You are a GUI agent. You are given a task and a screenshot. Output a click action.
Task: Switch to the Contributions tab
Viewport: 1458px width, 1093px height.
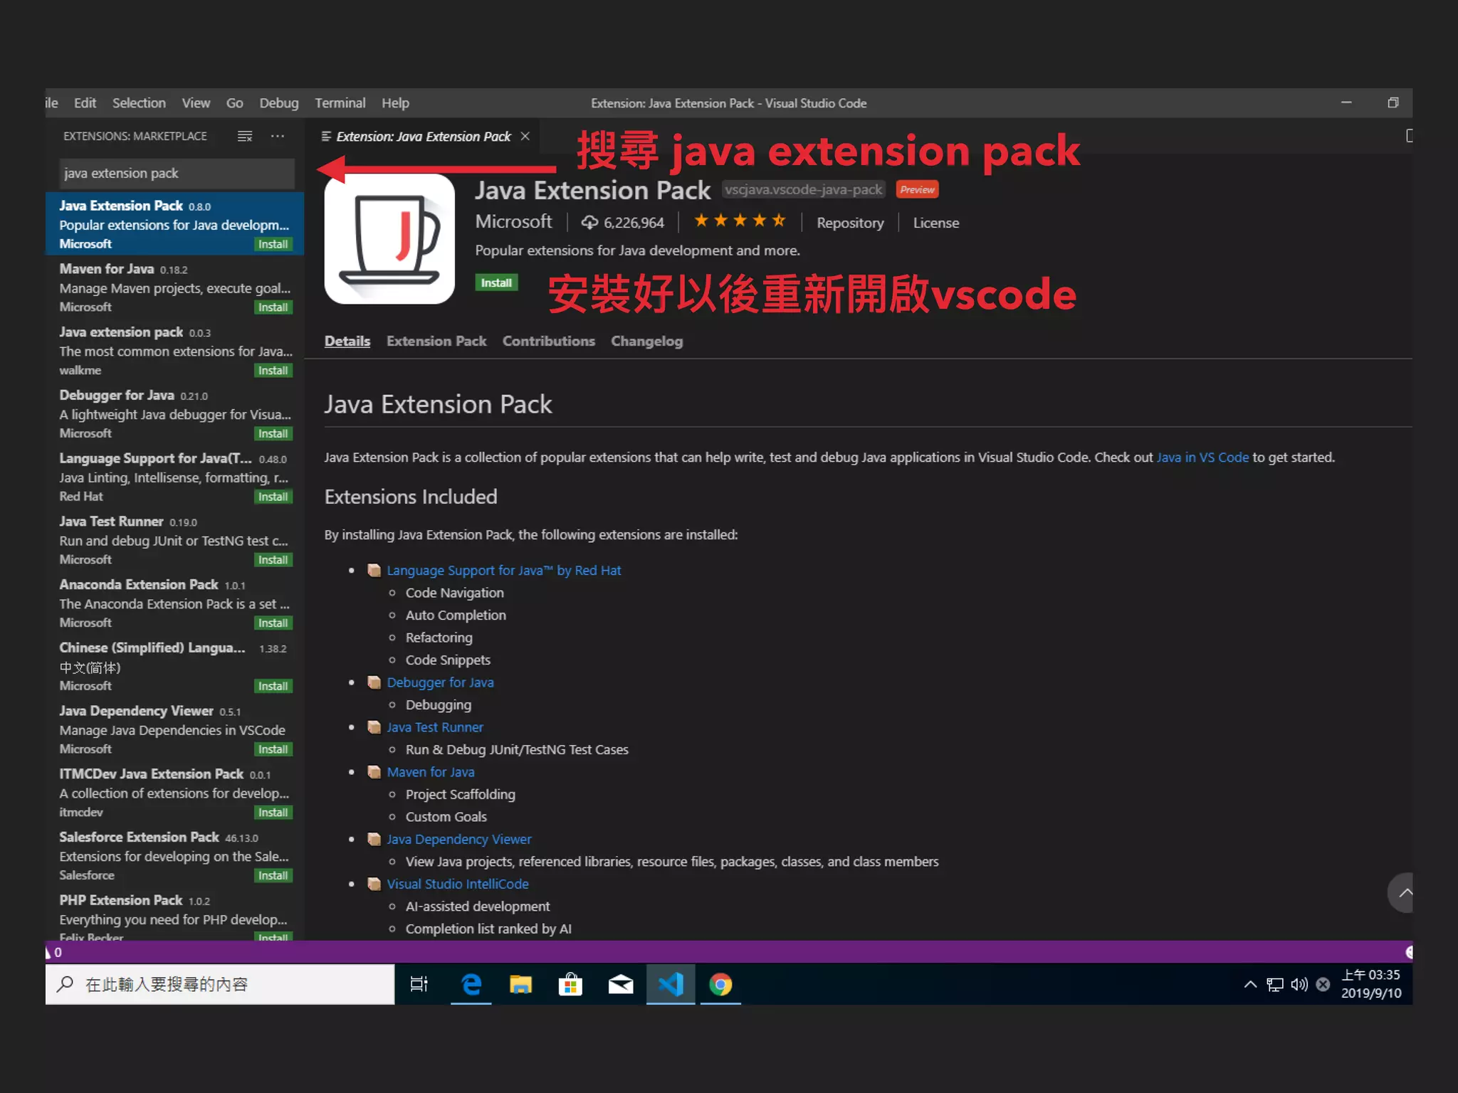pos(549,341)
